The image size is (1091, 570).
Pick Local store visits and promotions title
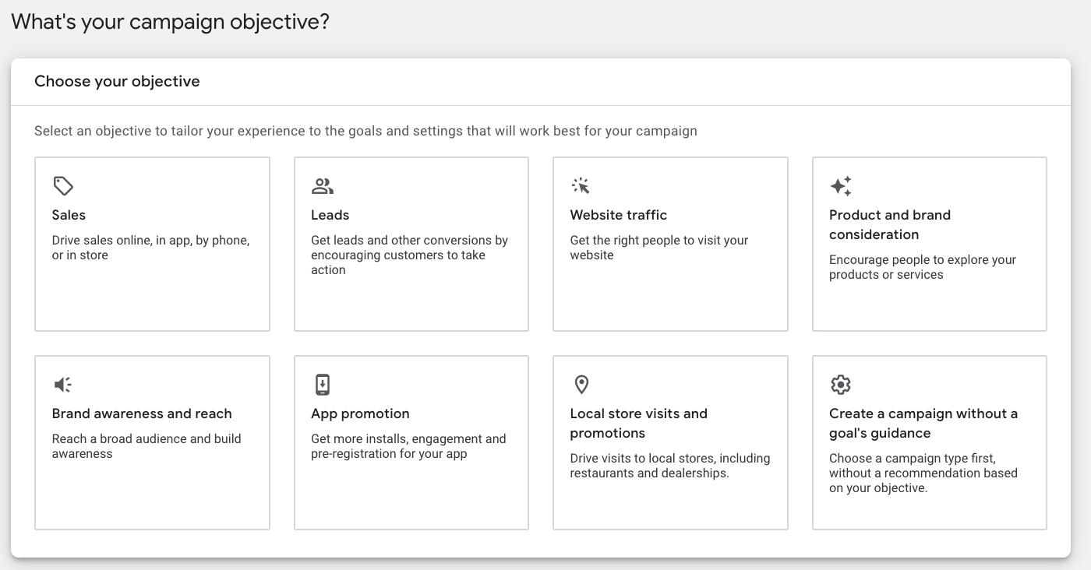(638, 423)
